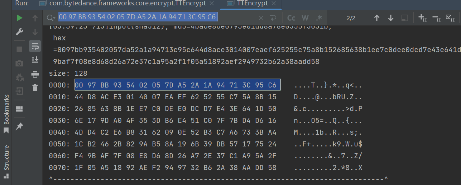
Task: Print the console output
Action: coord(35,74)
